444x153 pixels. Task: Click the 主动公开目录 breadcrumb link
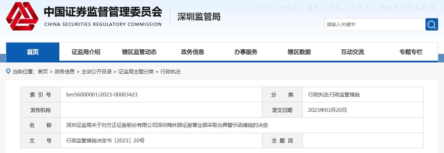tap(96, 72)
